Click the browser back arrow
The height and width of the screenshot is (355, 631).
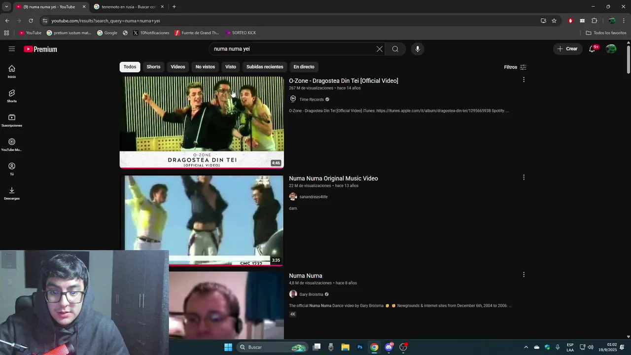pos(7,21)
